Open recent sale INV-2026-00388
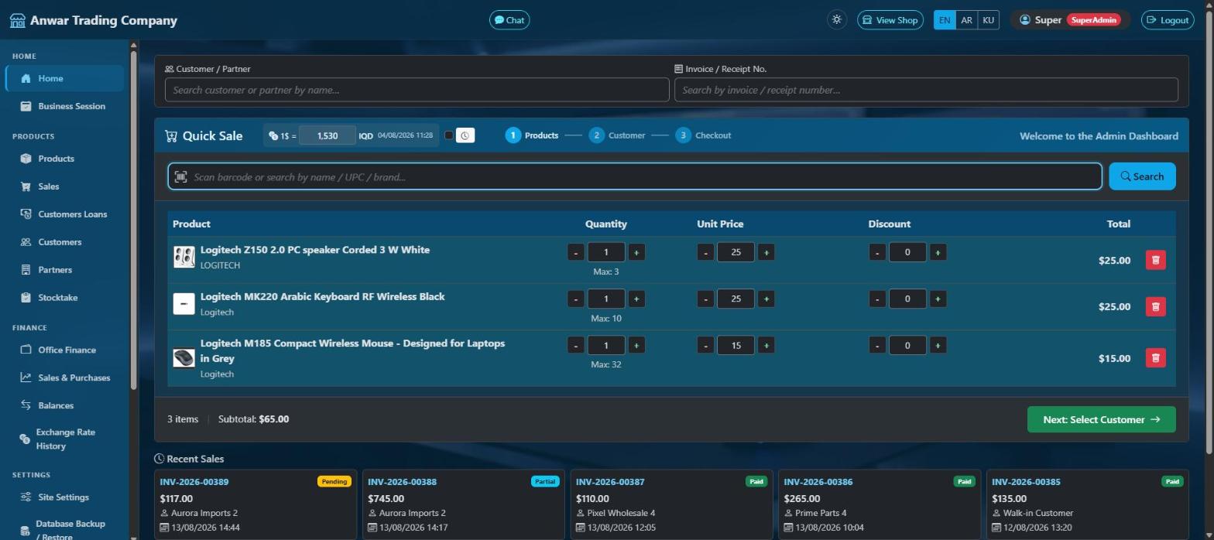Image resolution: width=1214 pixels, height=540 pixels. pyautogui.click(x=403, y=482)
